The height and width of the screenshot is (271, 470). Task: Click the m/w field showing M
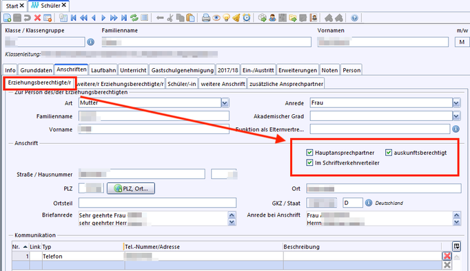(462, 42)
